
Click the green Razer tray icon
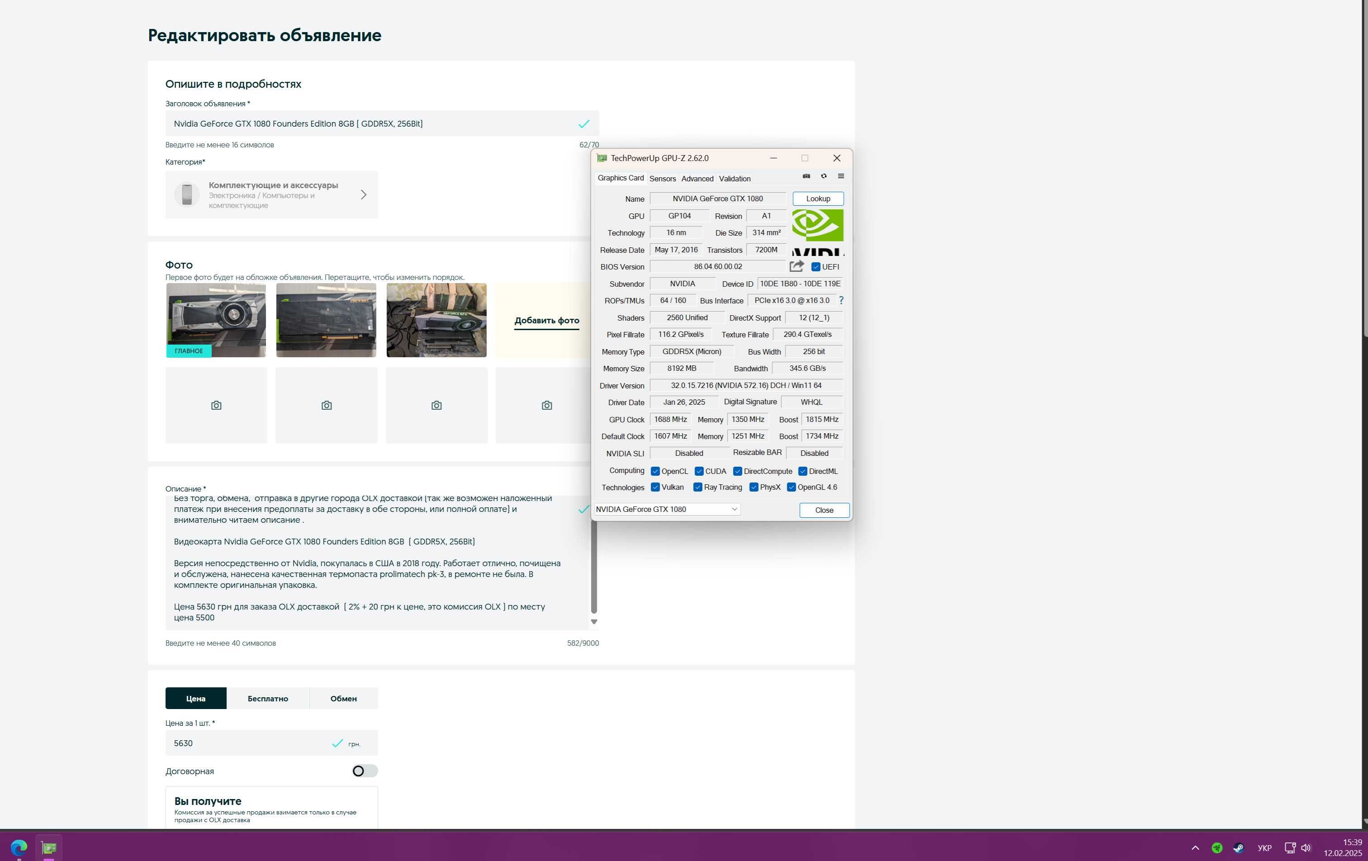1217,848
